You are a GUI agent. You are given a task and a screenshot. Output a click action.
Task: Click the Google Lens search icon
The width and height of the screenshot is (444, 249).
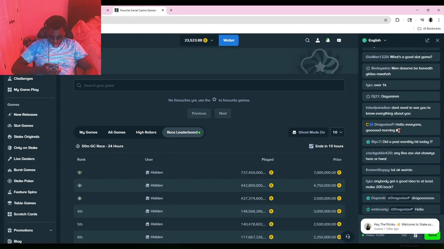coord(410,20)
